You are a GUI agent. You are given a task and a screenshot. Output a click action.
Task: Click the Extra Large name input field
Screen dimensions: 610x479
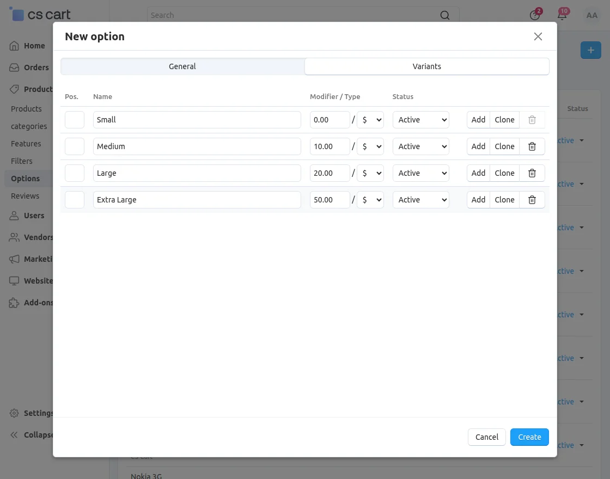pyautogui.click(x=198, y=199)
